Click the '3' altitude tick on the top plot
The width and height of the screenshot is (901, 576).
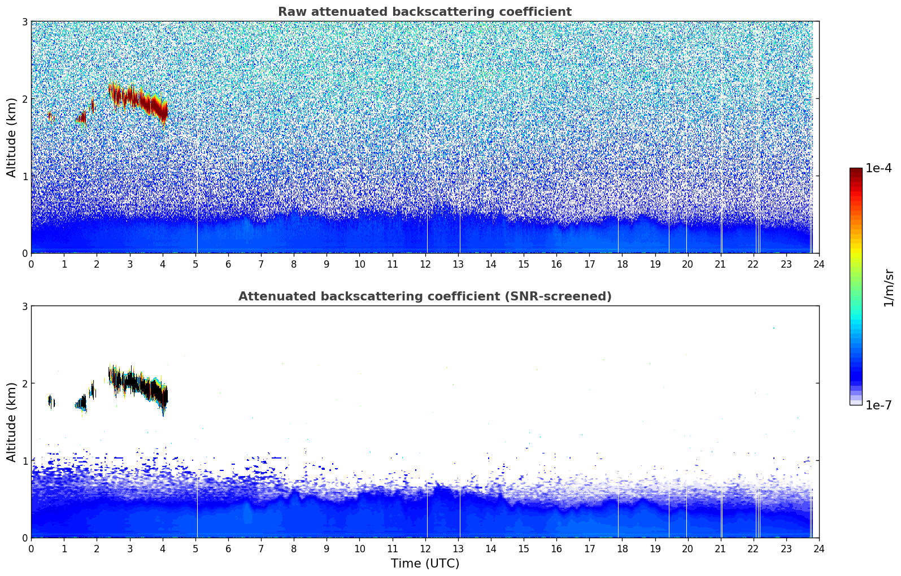pyautogui.click(x=24, y=21)
